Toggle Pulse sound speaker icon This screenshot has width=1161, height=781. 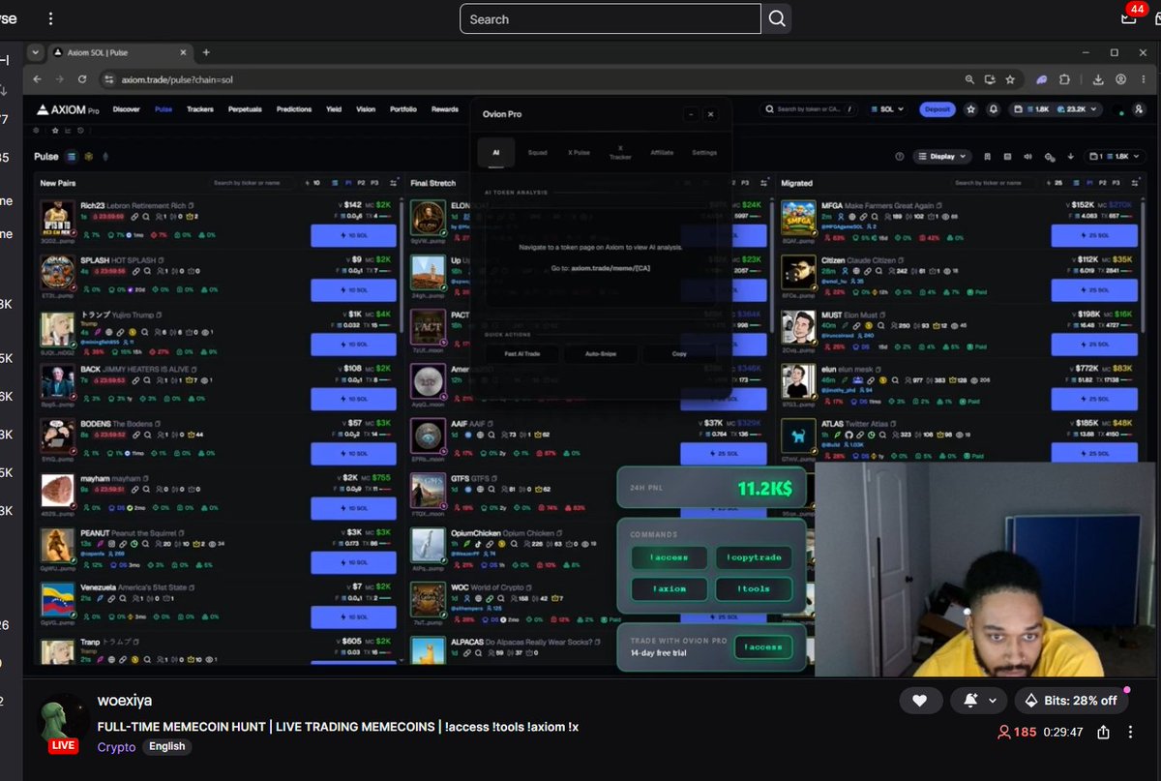(x=1027, y=156)
